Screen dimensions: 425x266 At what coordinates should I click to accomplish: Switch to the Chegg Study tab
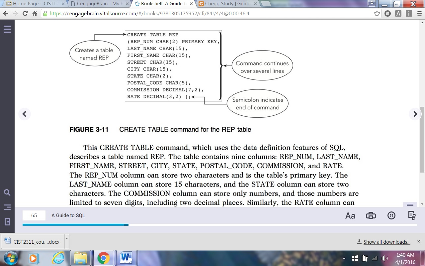click(227, 4)
